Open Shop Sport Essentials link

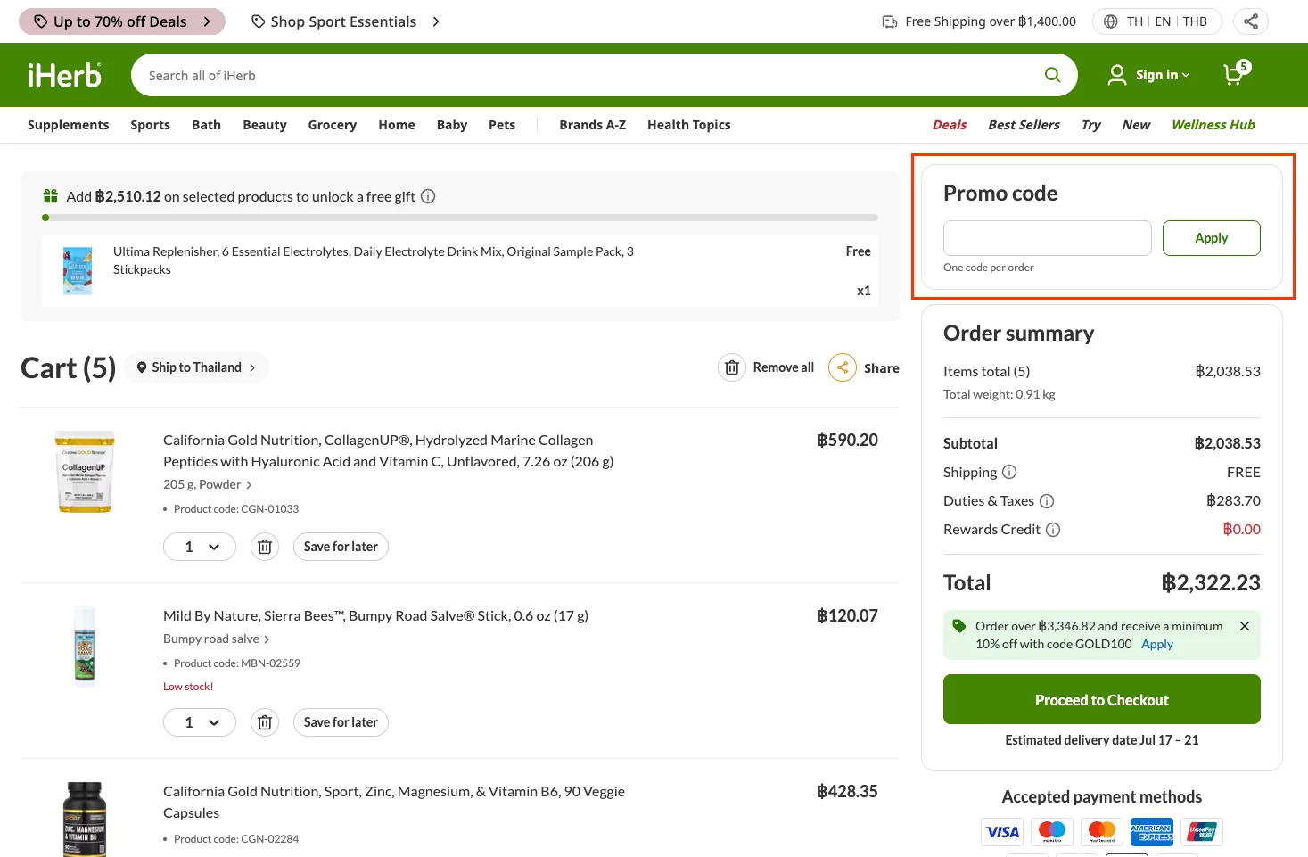tap(346, 21)
